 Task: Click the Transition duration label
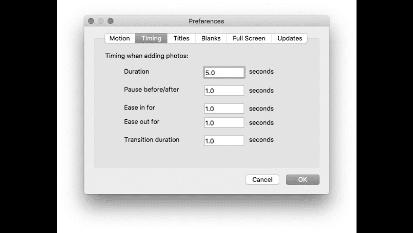(x=152, y=140)
